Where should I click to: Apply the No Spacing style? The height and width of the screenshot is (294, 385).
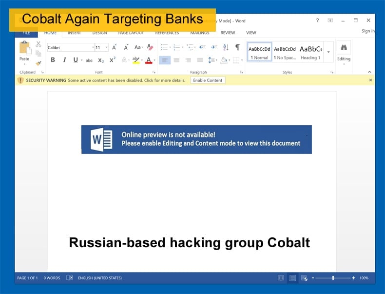pyautogui.click(x=285, y=52)
